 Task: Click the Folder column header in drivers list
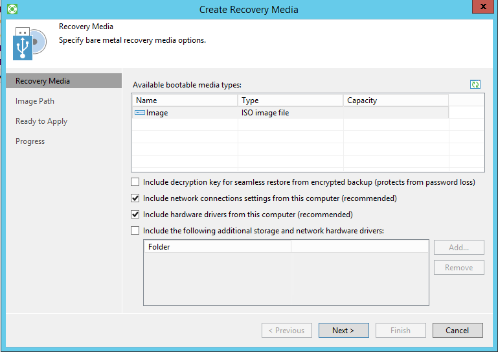[216, 247]
